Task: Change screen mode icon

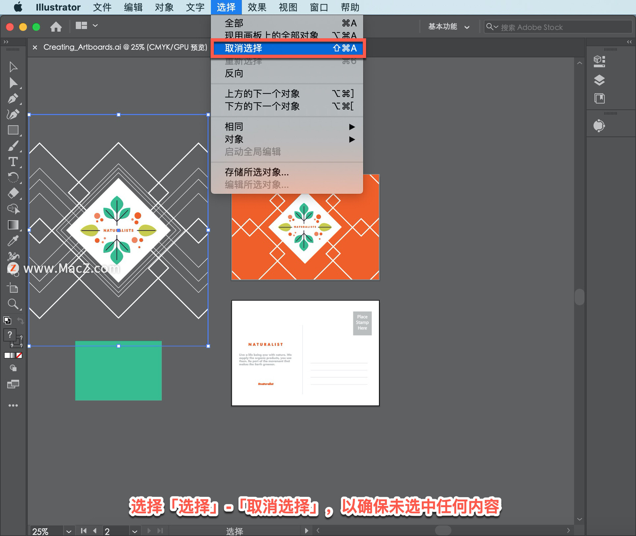Action: coord(13,384)
